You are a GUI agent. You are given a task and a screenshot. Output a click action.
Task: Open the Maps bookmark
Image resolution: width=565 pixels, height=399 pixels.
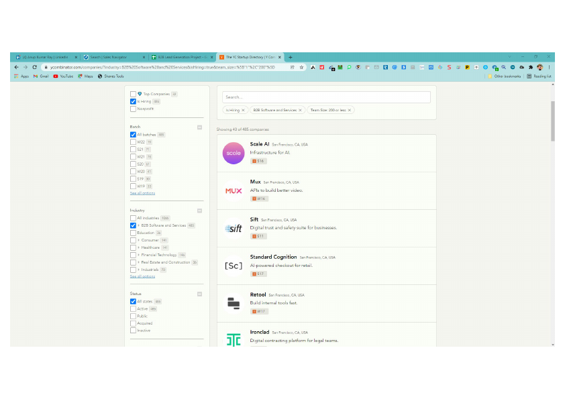85,76
